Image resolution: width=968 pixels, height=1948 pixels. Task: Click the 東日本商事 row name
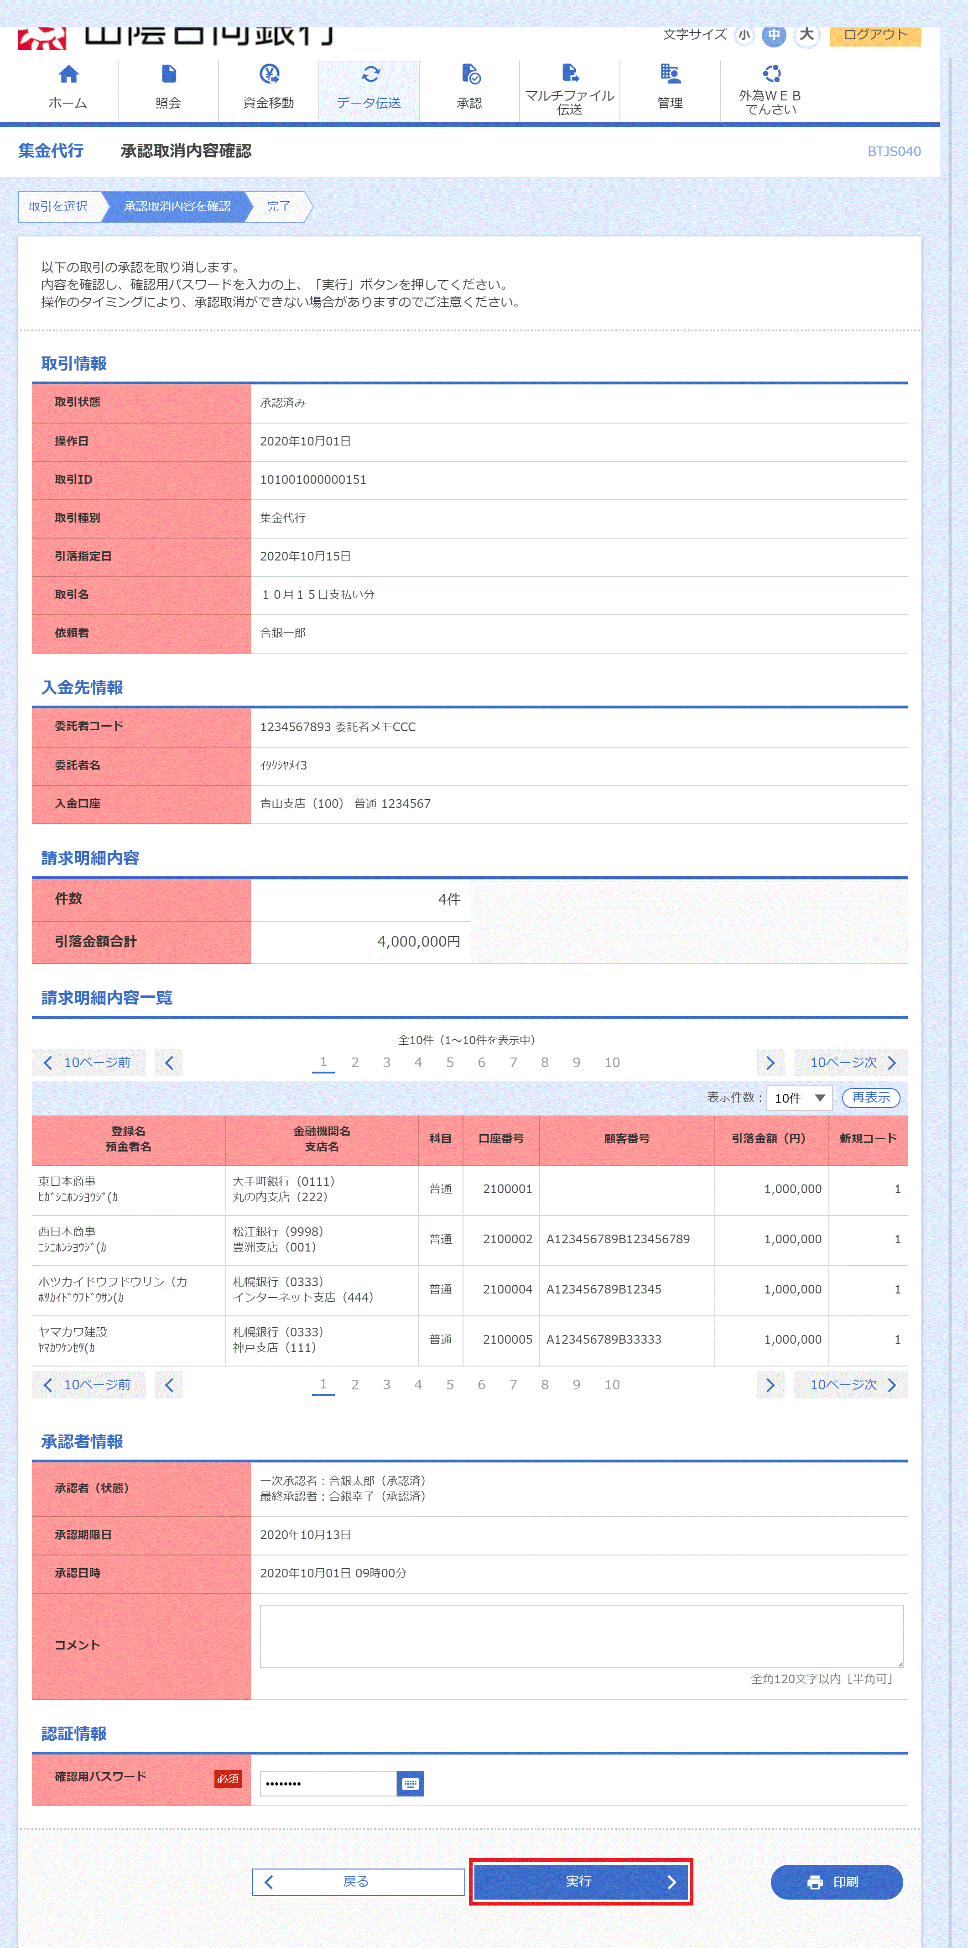tap(67, 1181)
